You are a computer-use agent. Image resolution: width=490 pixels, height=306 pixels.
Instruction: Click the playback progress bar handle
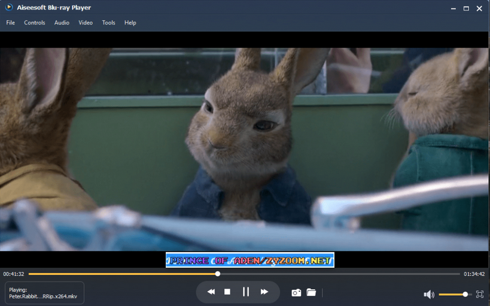(218, 274)
